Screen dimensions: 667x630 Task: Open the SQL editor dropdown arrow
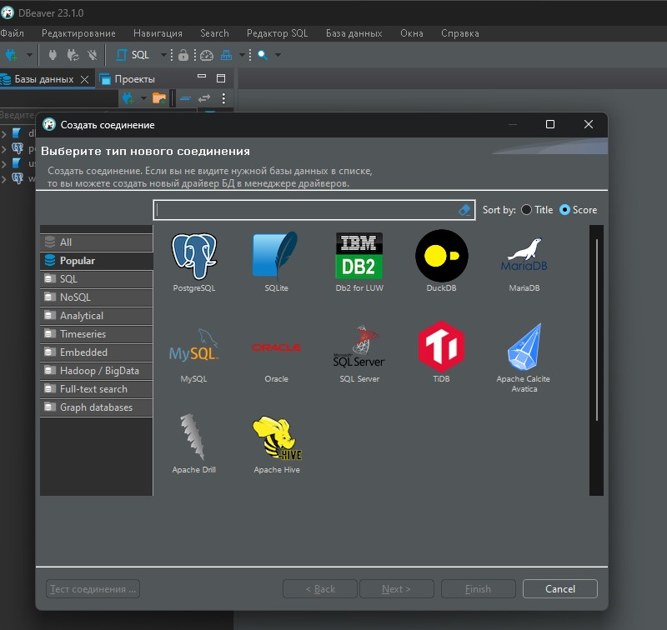pos(163,55)
